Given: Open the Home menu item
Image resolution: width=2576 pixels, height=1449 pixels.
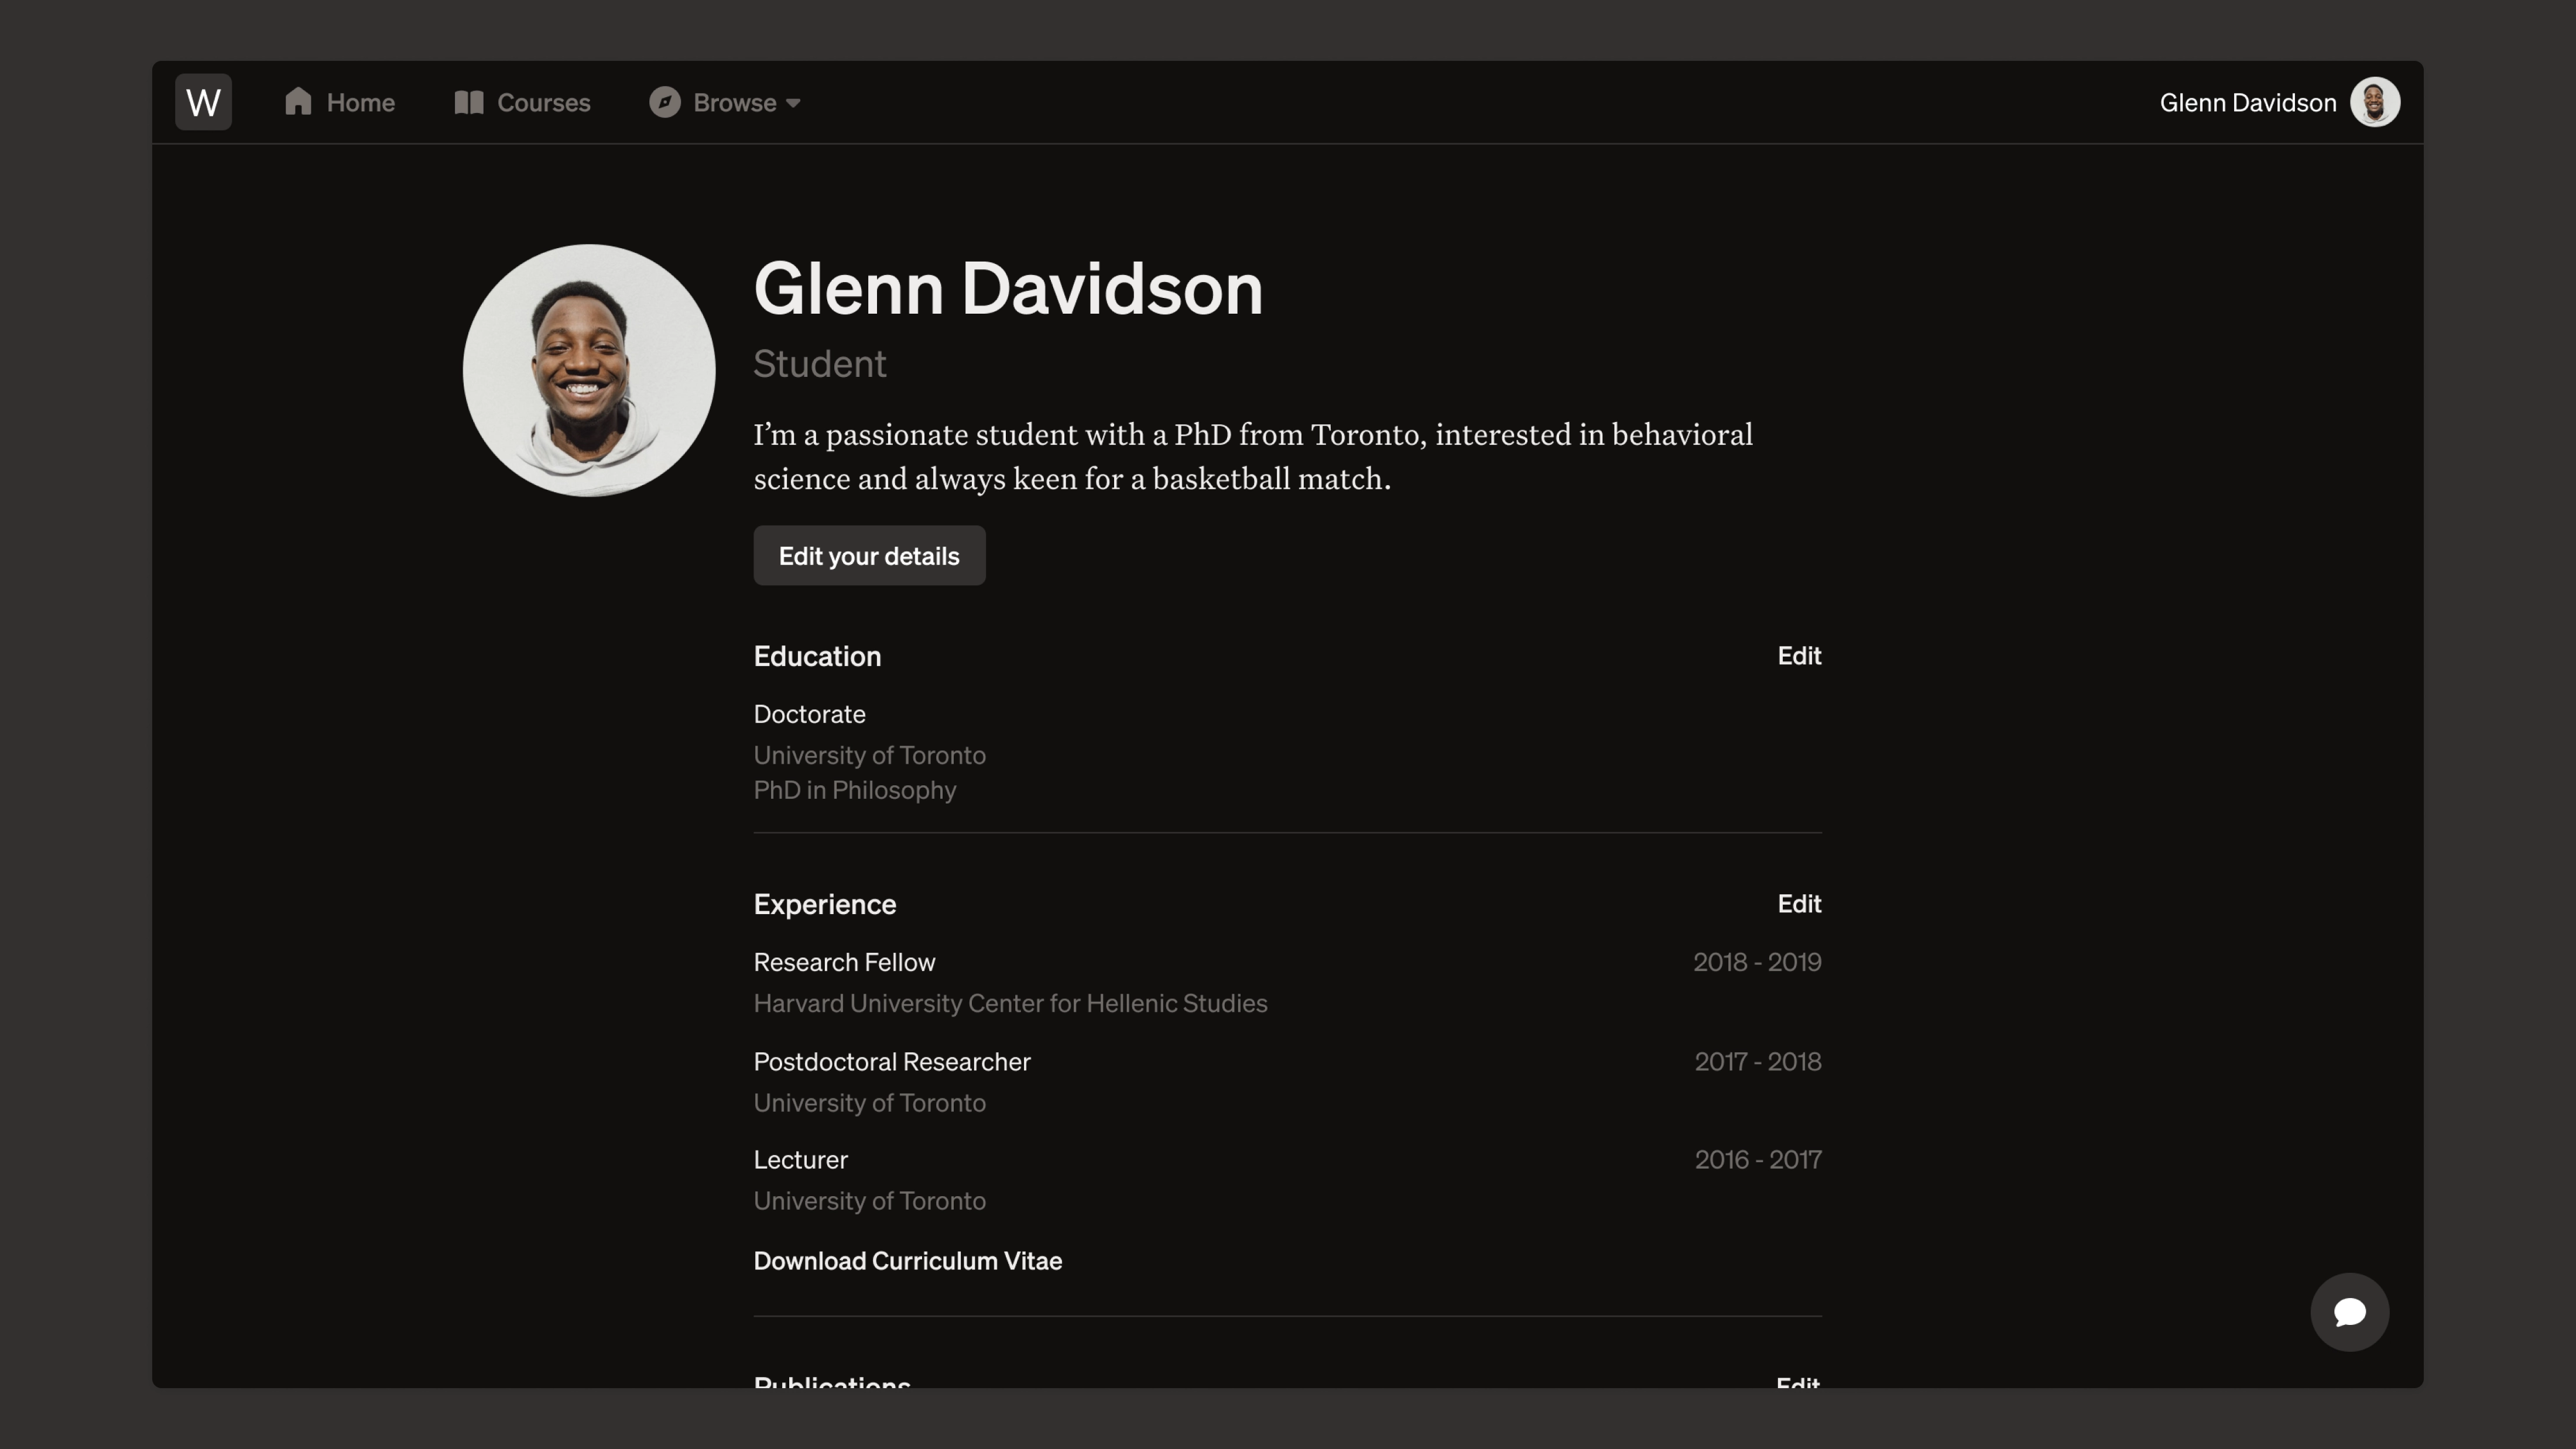Looking at the screenshot, I should 360,103.
